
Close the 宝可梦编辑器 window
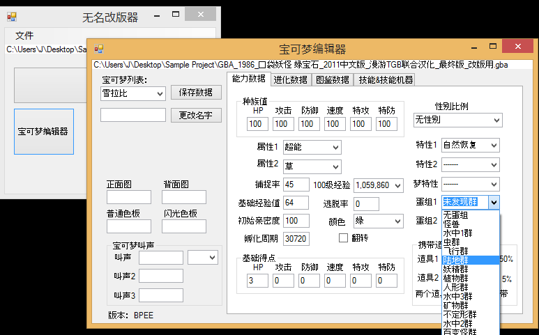[x=517, y=46]
